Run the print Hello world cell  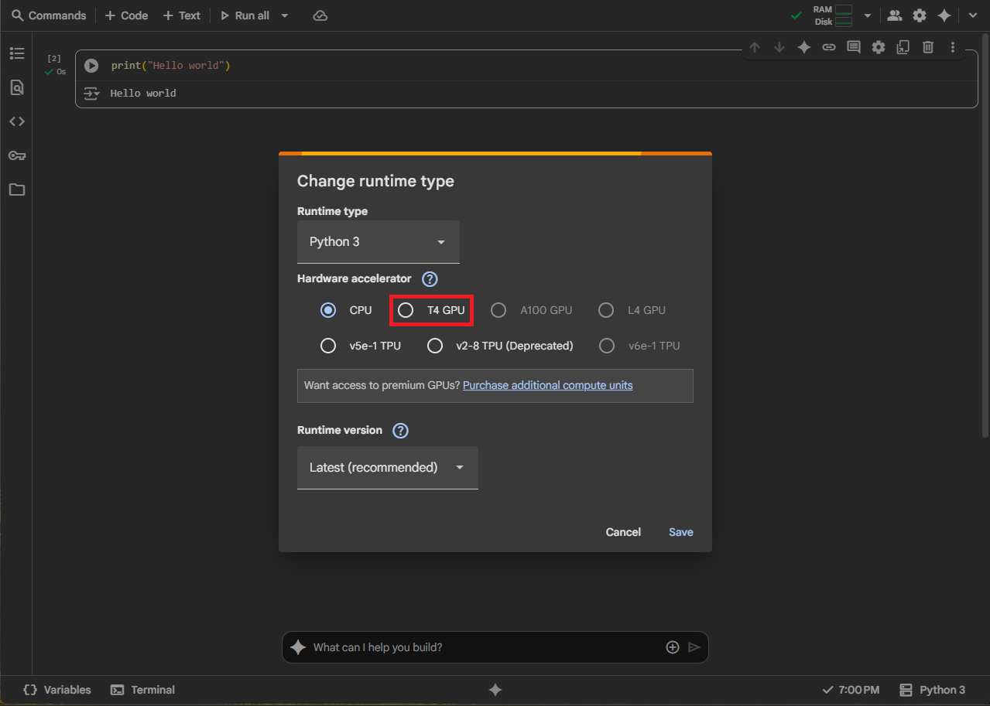tap(91, 66)
